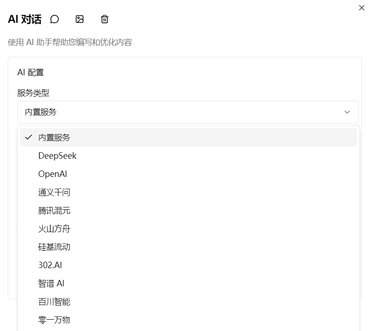The height and width of the screenshot is (331, 369).
Task: Click the image insert icon
Action: pos(80,19)
